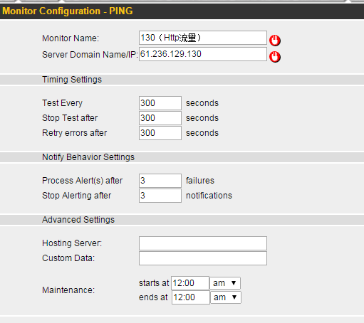Select the Stop Test after field

click(x=160, y=118)
